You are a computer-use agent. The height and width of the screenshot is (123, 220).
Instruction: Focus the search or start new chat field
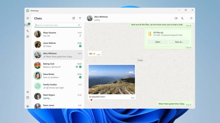[58, 25]
